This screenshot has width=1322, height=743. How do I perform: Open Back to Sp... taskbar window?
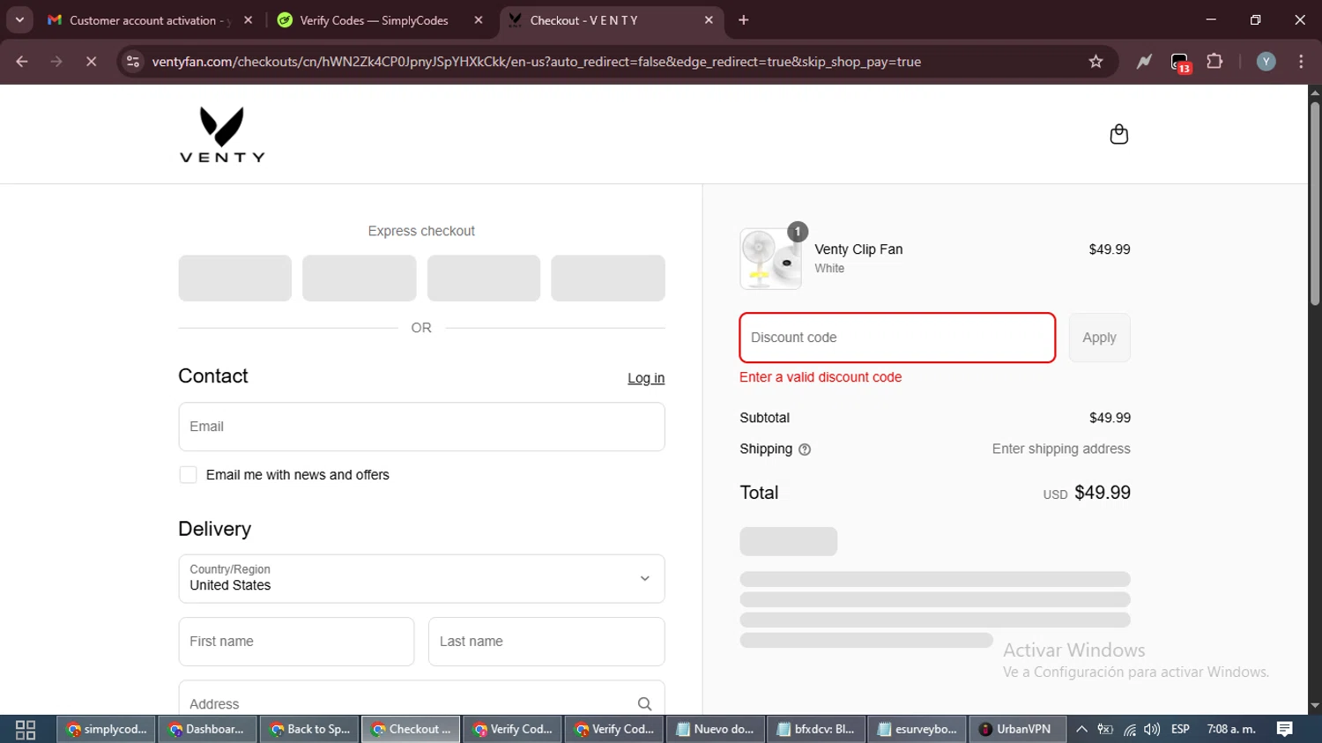(x=309, y=729)
